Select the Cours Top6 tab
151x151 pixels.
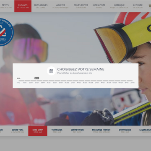(x=18, y=131)
